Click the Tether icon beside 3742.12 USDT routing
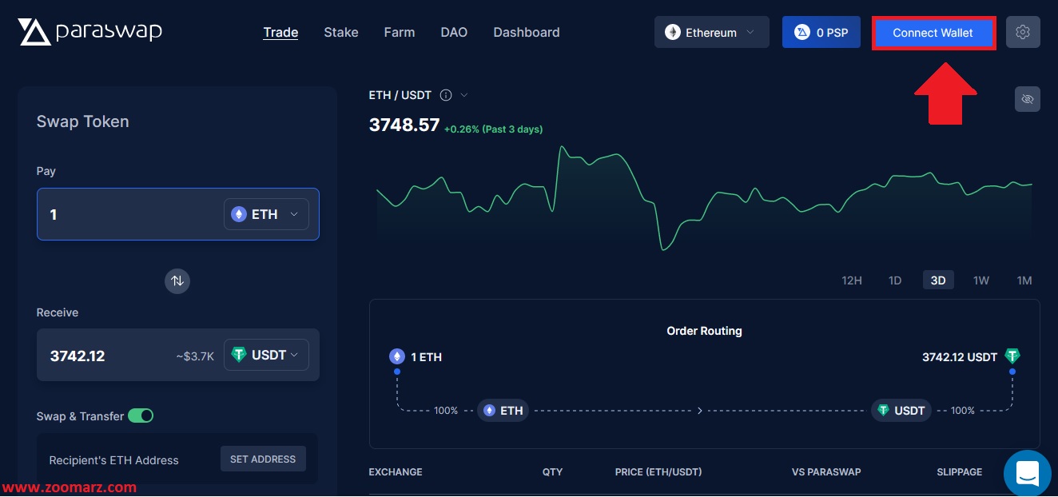This screenshot has width=1058, height=497. pos(1012,356)
